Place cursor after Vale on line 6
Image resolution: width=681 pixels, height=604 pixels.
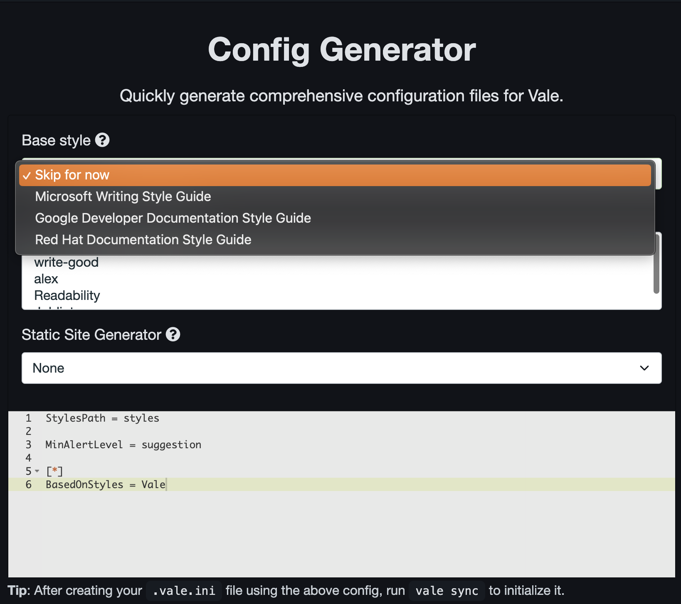point(166,484)
